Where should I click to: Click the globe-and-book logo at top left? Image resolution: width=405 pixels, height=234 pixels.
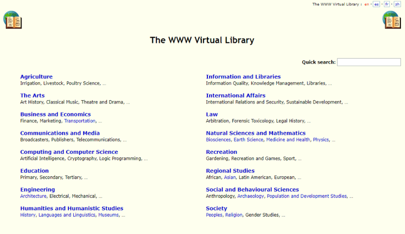pos(13,20)
